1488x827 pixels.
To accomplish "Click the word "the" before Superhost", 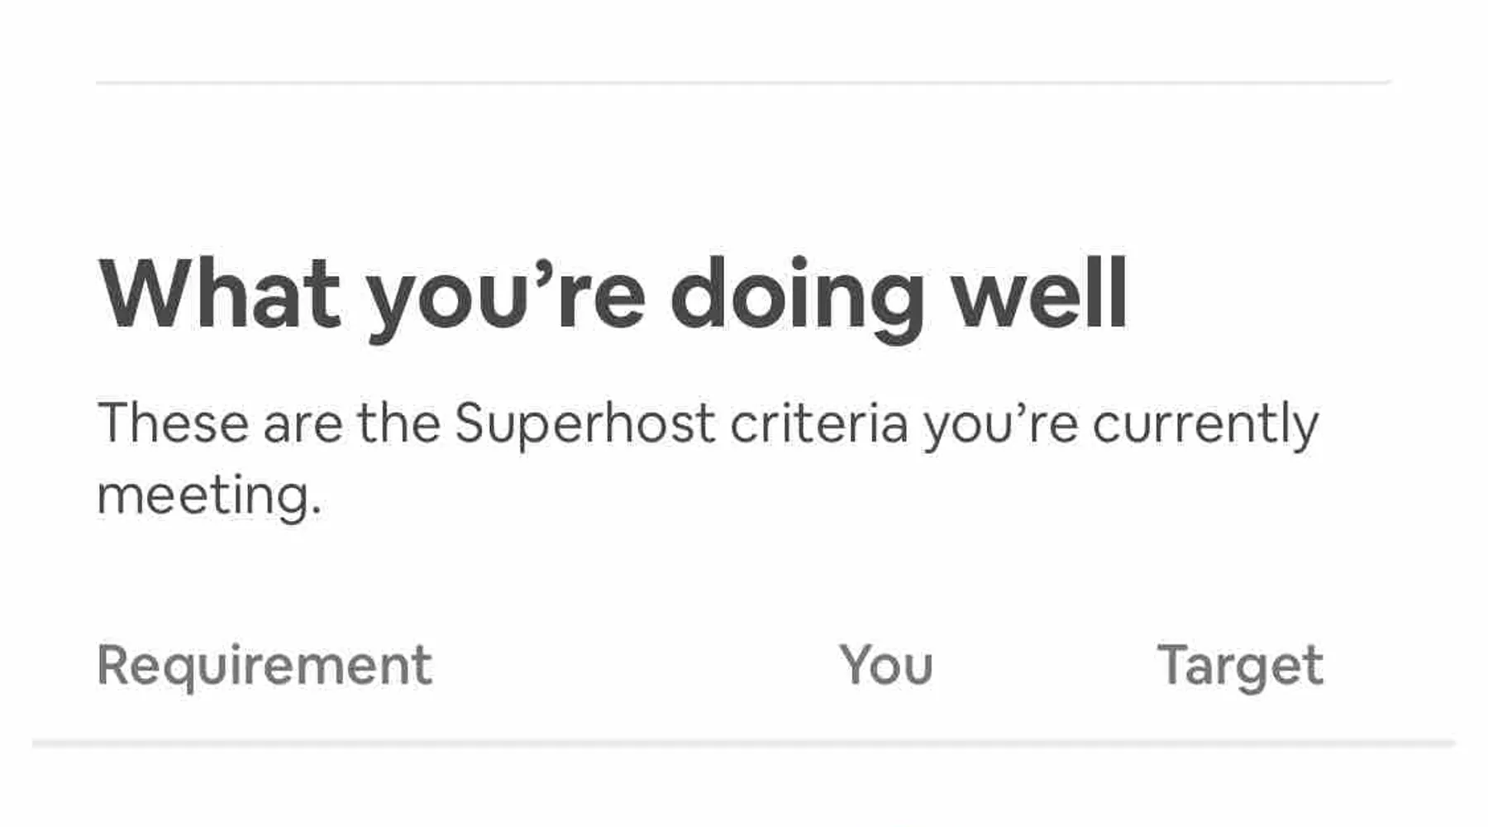I will point(398,423).
